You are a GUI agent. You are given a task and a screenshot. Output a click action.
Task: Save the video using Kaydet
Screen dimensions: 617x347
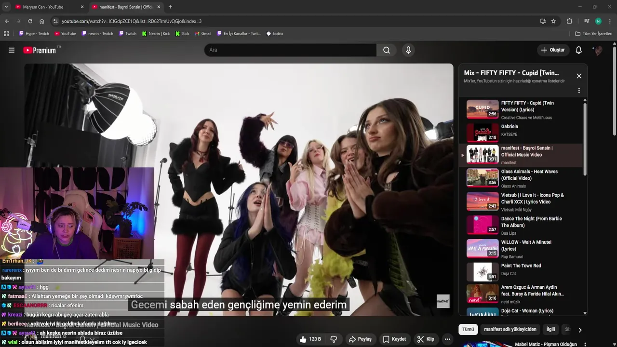point(394,339)
